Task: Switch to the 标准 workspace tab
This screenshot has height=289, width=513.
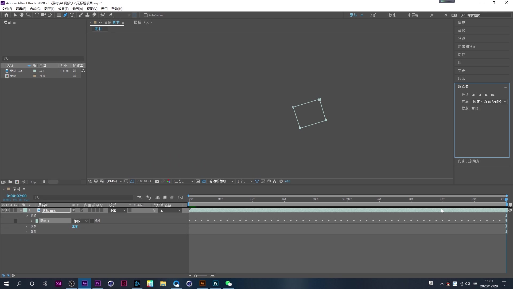Action: click(x=392, y=15)
